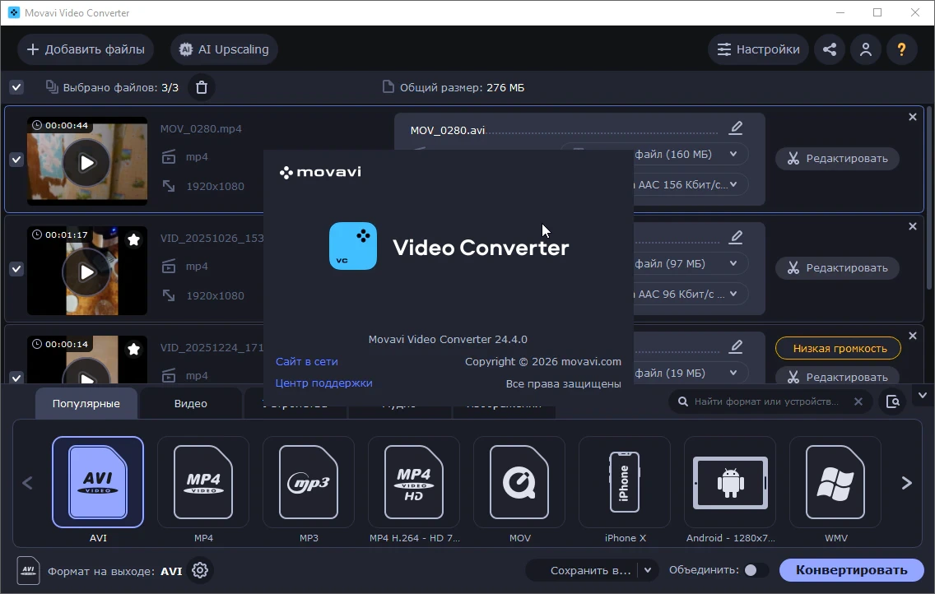Screen dimensions: 935x594
Task: Play the MOV_0280.mp4 preview
Action: click(x=87, y=163)
